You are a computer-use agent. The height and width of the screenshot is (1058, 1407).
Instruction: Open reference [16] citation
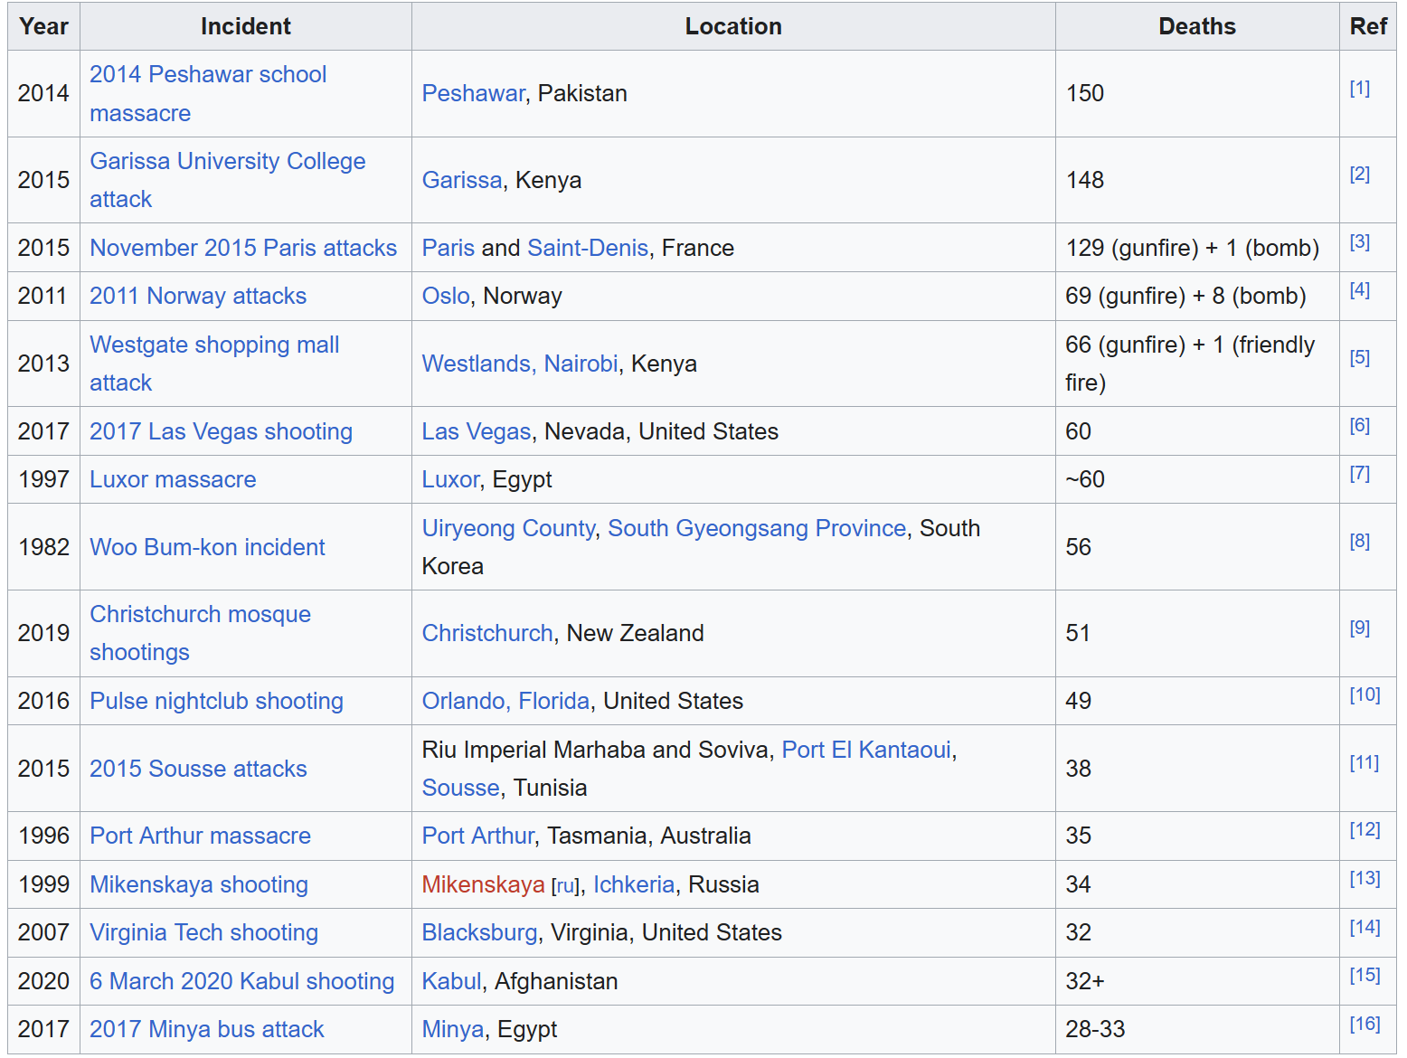click(x=1365, y=1024)
